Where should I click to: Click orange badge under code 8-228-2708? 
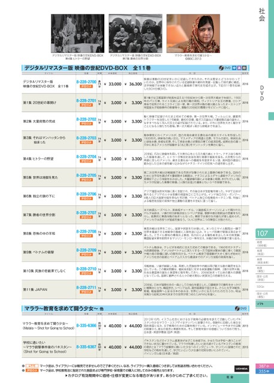86,236
